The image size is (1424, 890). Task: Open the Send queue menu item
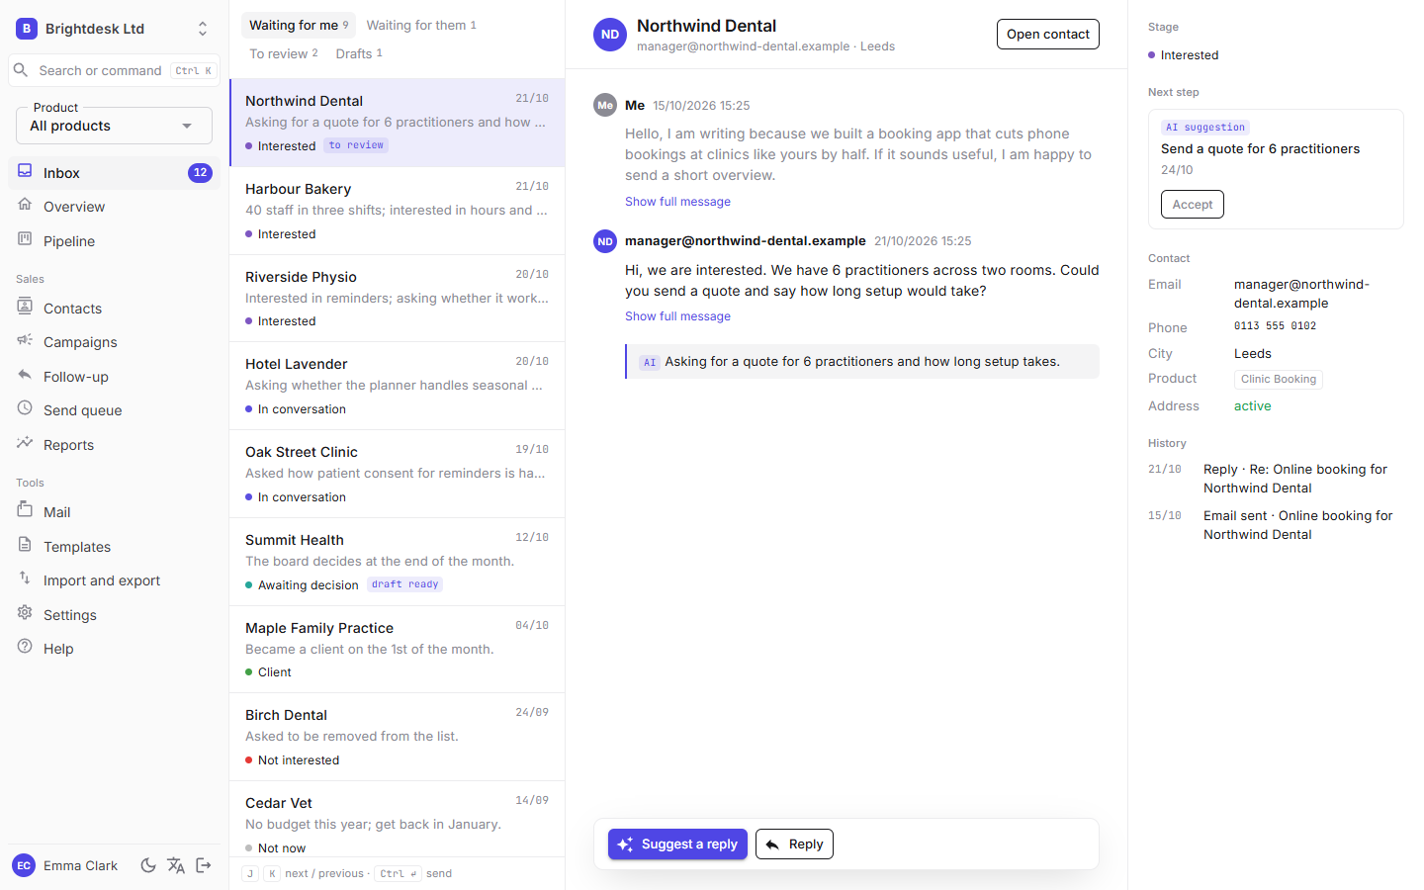pyautogui.click(x=114, y=410)
